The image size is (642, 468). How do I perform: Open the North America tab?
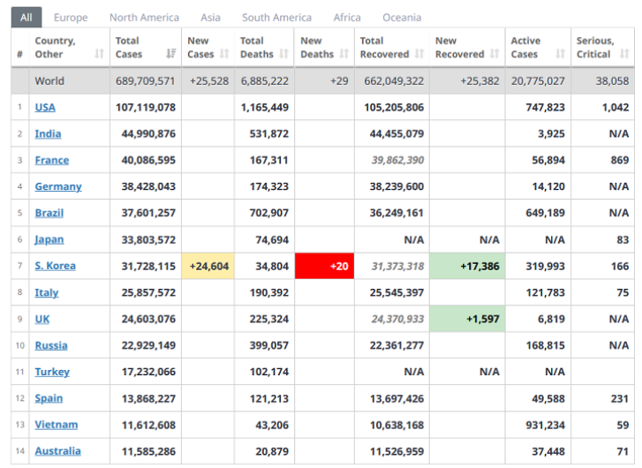(x=144, y=17)
